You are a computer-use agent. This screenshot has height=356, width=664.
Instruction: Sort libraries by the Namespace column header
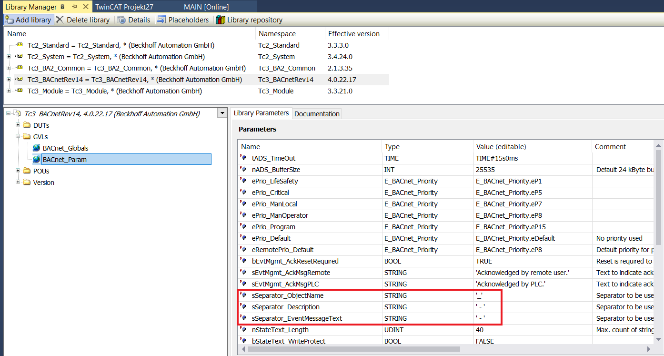290,34
